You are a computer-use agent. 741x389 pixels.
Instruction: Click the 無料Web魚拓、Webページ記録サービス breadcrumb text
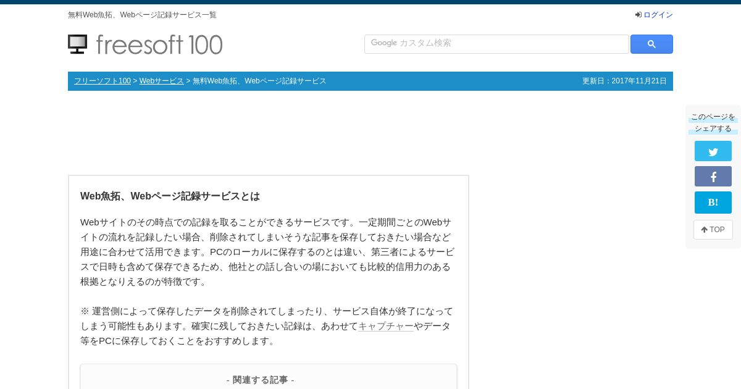point(259,81)
